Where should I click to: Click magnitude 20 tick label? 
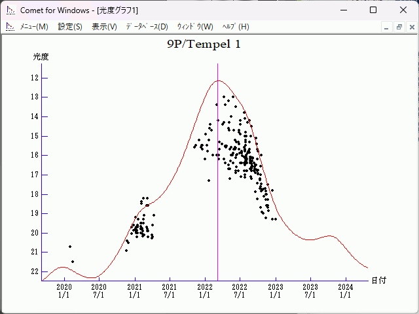(x=35, y=233)
